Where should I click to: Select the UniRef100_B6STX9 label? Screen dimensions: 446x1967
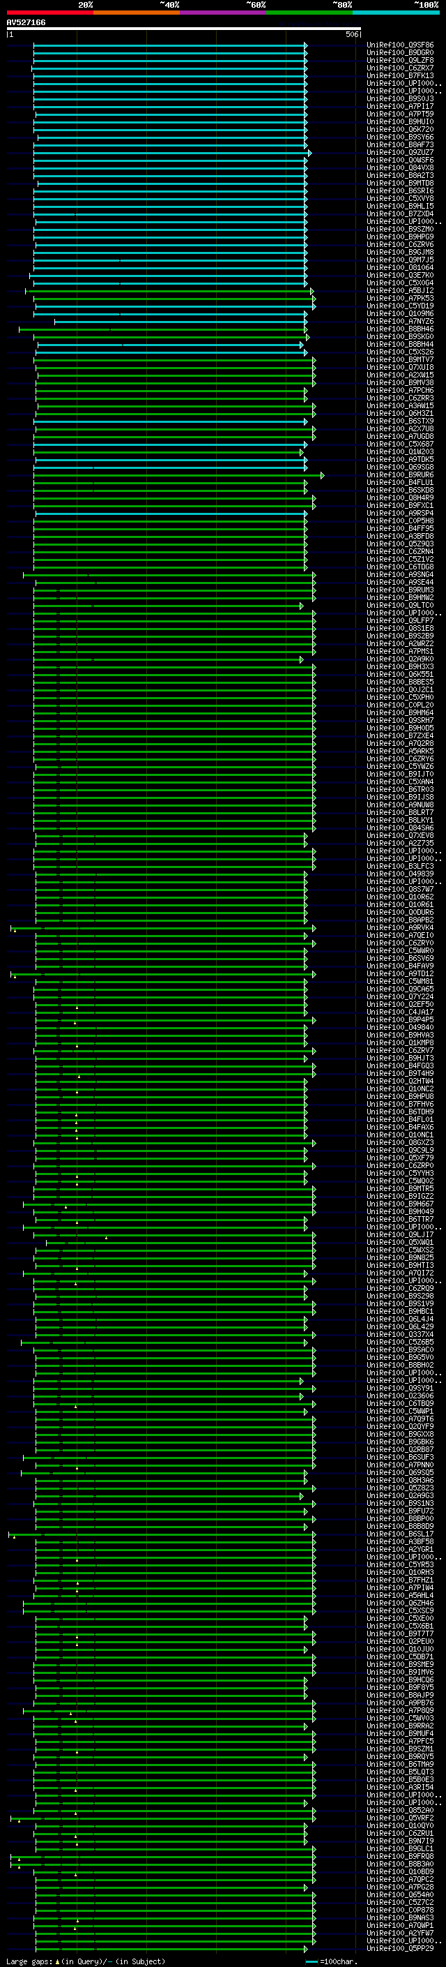pos(400,421)
